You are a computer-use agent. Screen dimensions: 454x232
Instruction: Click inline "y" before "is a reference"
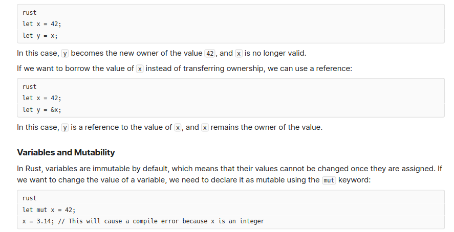coord(65,127)
